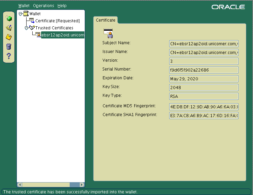Select Certificate:[Requested] tree item
The image size is (253, 195).
(x=58, y=21)
